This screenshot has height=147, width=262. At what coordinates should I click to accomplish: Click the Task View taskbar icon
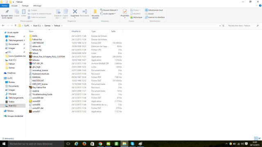click(68, 144)
